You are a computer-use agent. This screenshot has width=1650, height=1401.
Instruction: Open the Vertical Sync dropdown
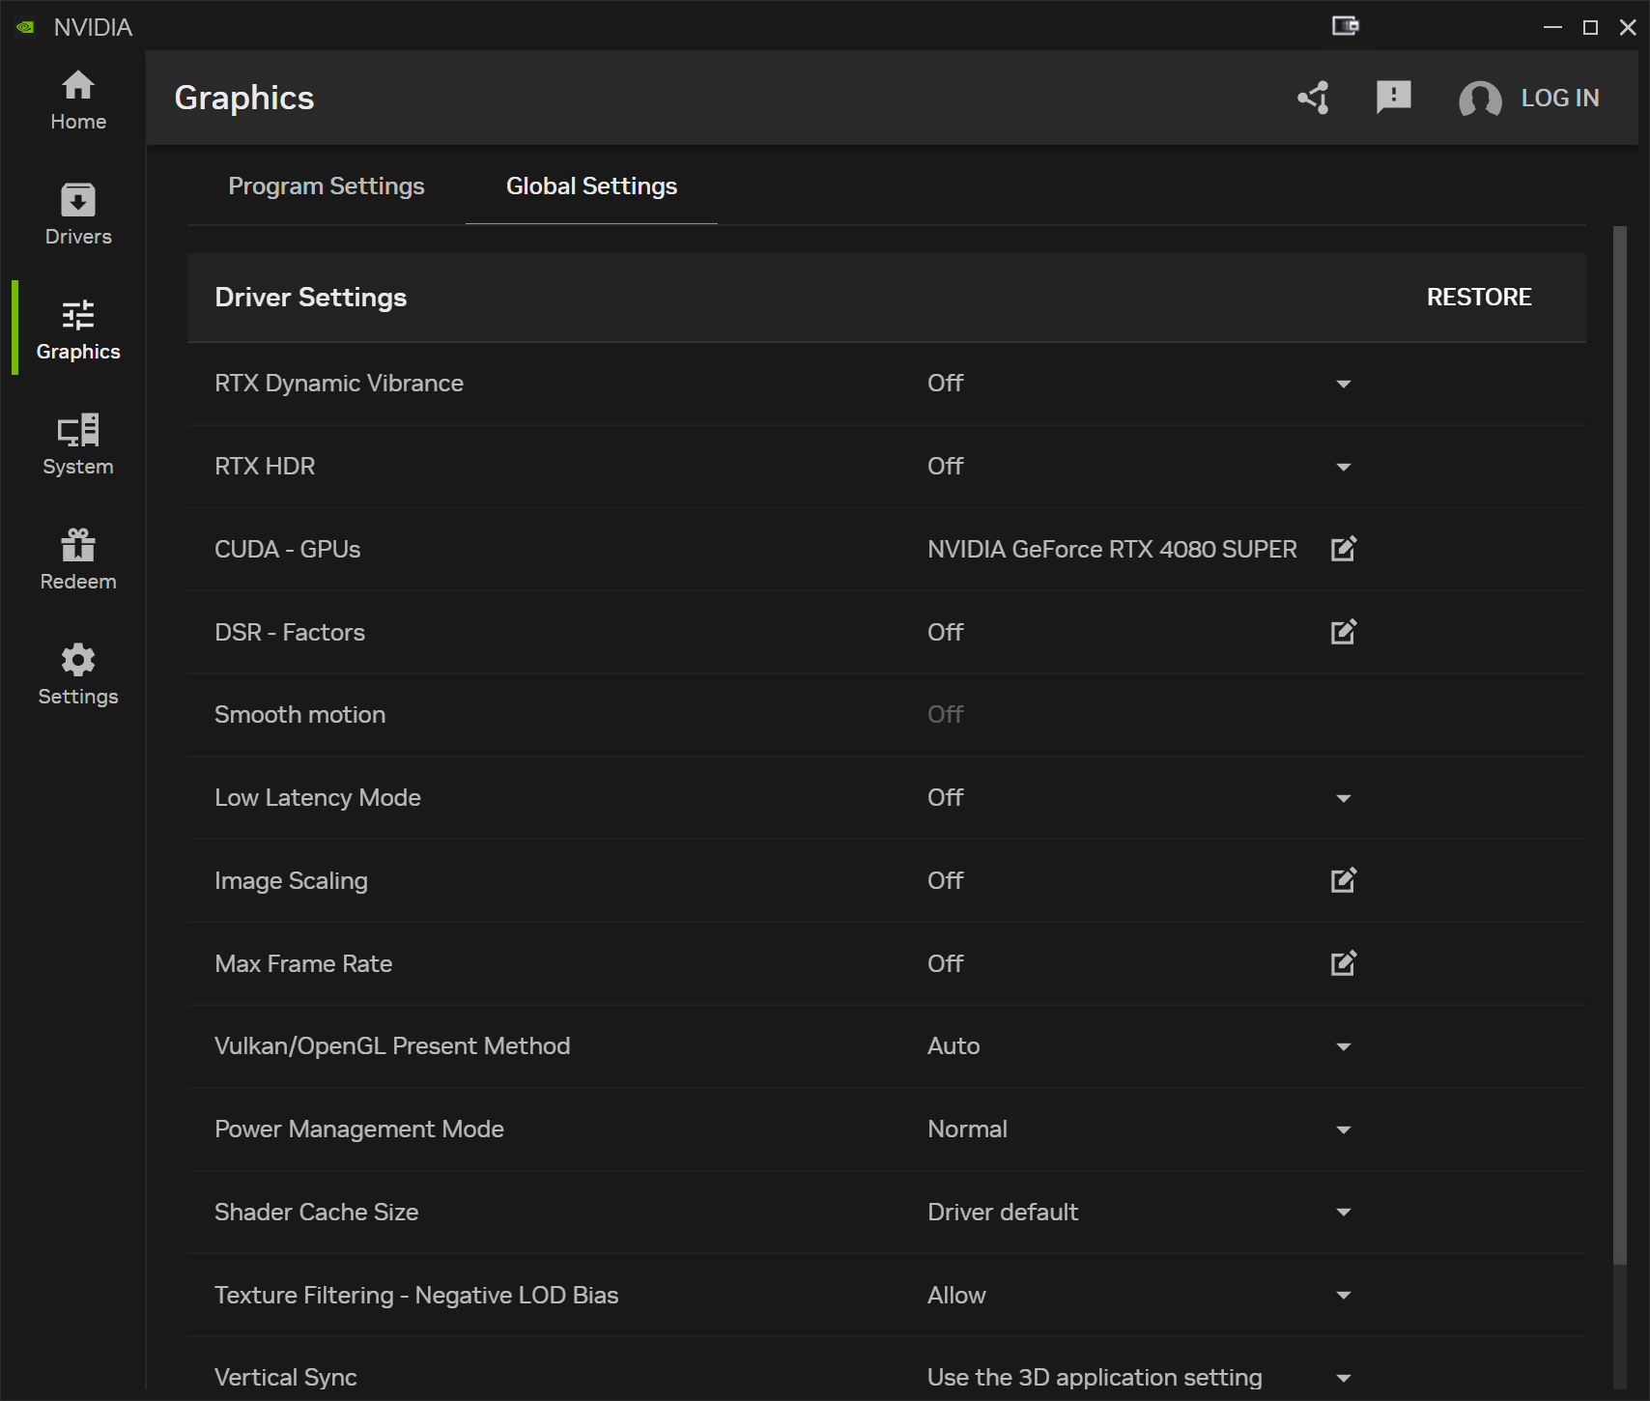click(x=1344, y=1379)
